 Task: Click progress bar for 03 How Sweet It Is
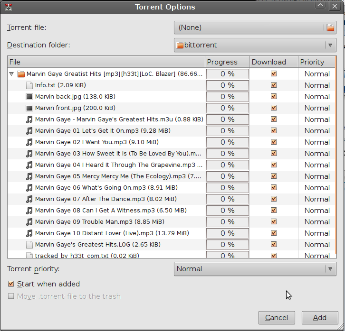[227, 154]
